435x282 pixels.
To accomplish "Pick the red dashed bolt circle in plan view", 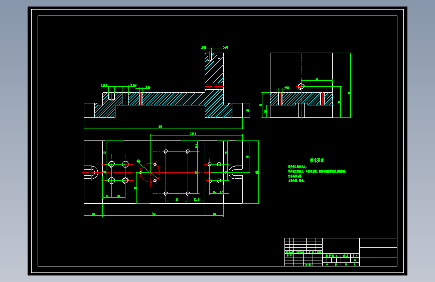I will pos(150,173).
